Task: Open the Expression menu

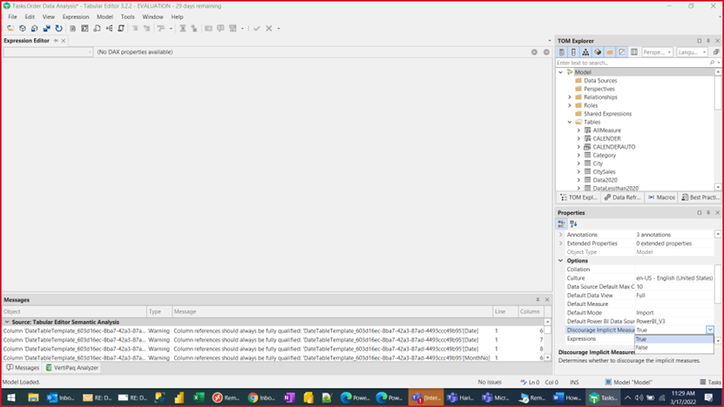Action: point(76,17)
